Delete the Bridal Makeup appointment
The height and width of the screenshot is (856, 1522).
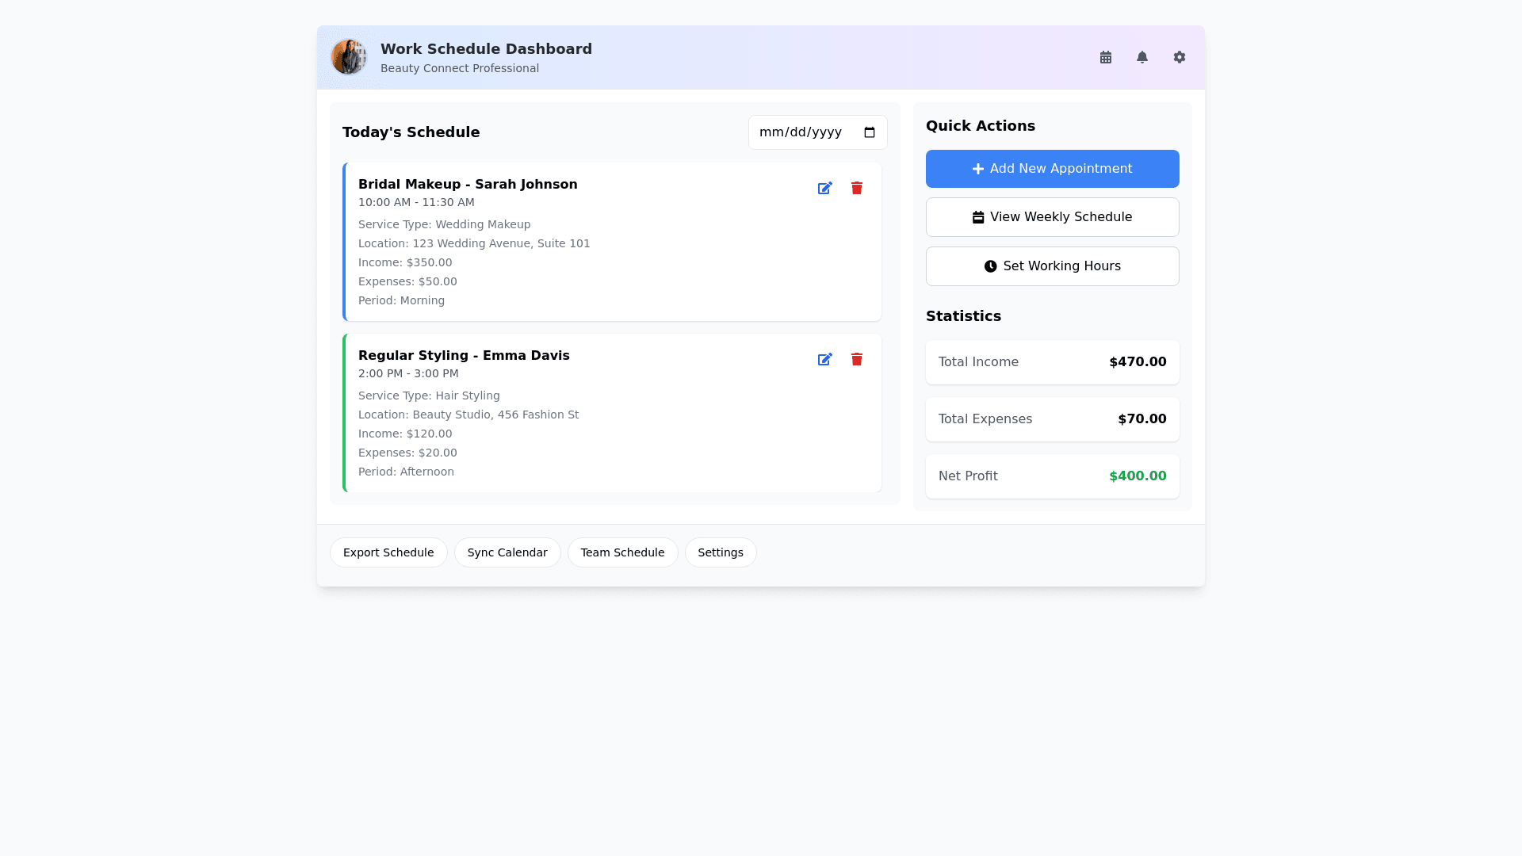tap(857, 188)
